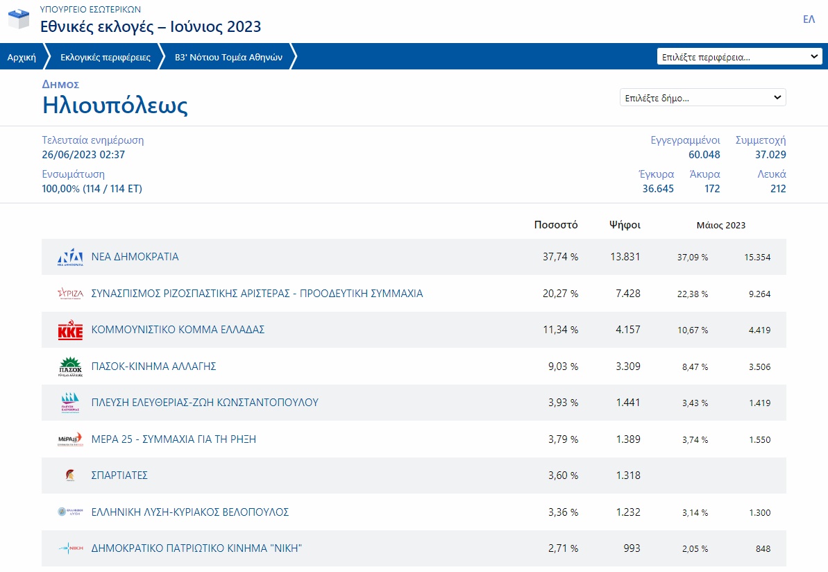
Task: Open the Επιλέξτε δήμο dropdown
Action: click(703, 98)
